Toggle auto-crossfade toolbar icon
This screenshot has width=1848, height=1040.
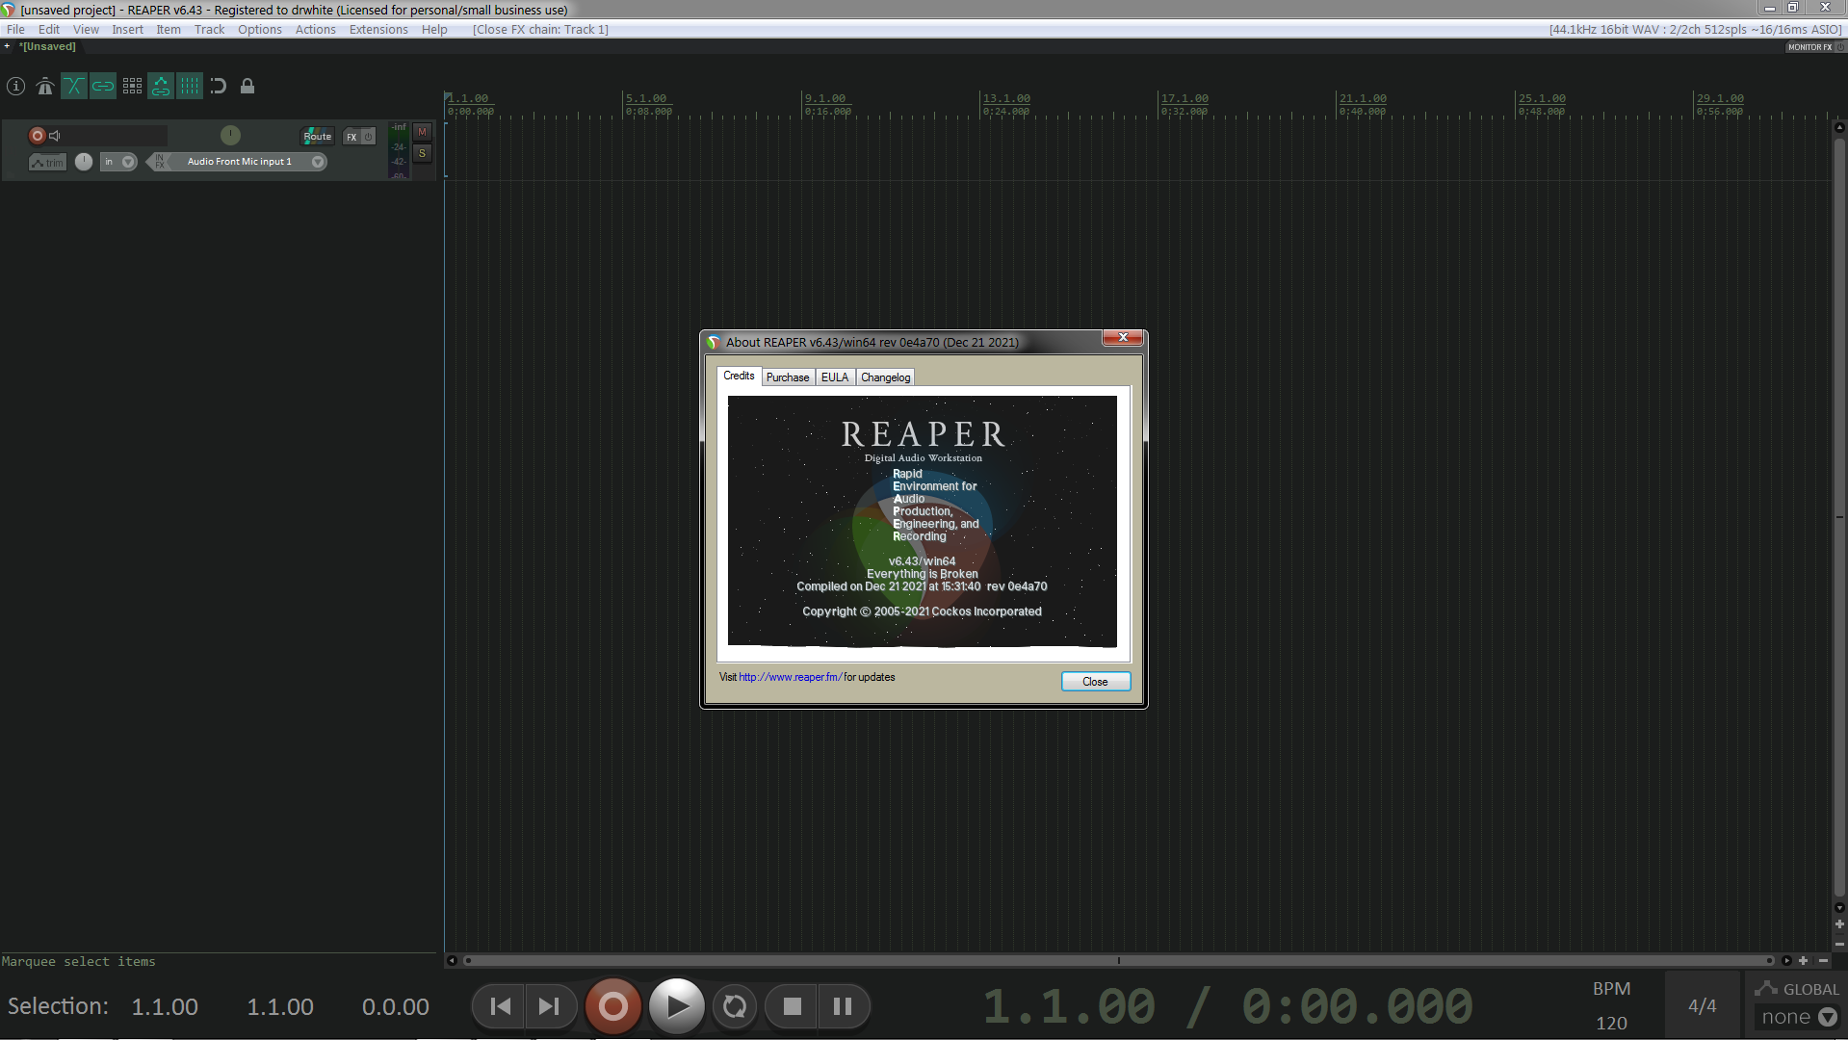(x=73, y=87)
